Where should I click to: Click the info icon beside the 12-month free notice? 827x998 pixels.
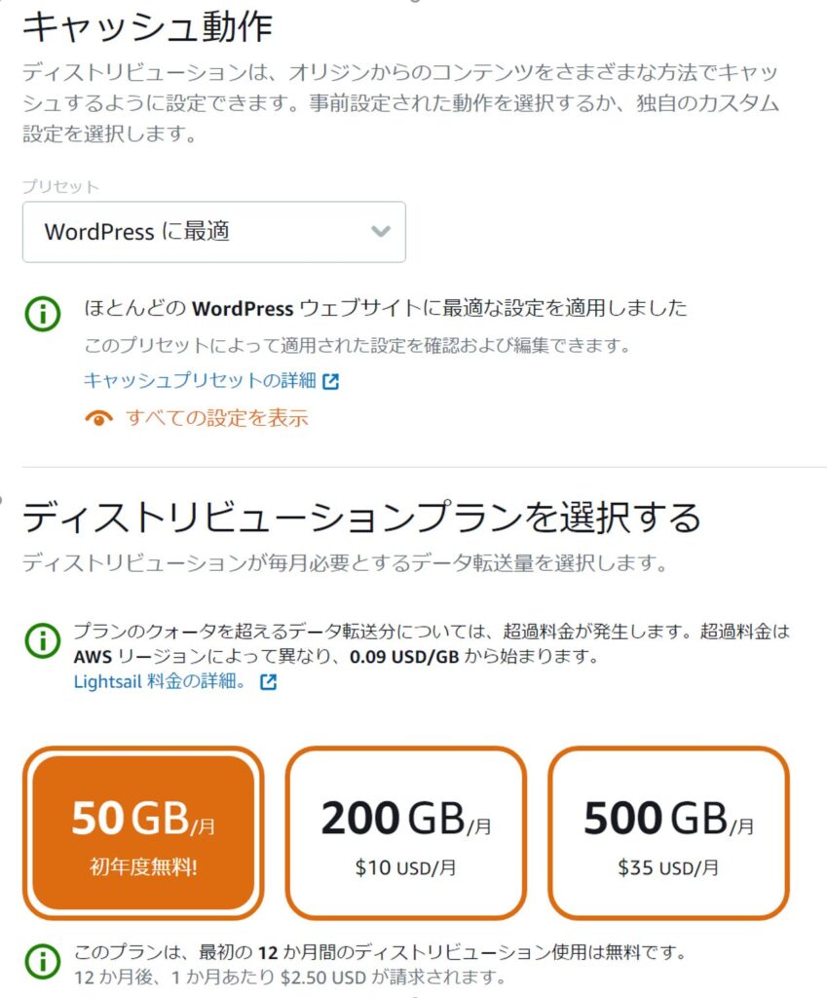pyautogui.click(x=42, y=960)
